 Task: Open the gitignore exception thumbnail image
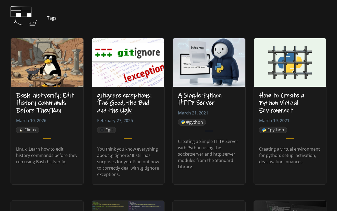point(128,63)
